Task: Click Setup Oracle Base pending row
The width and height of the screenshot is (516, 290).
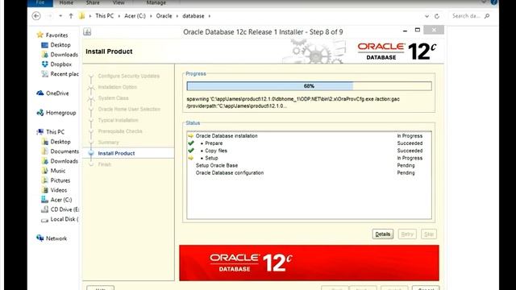Action: point(309,165)
